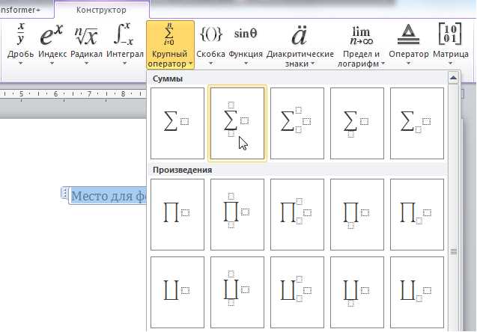Open the Интеграл (integral) gallery
Screen dimensions: 477x332
click(x=125, y=44)
